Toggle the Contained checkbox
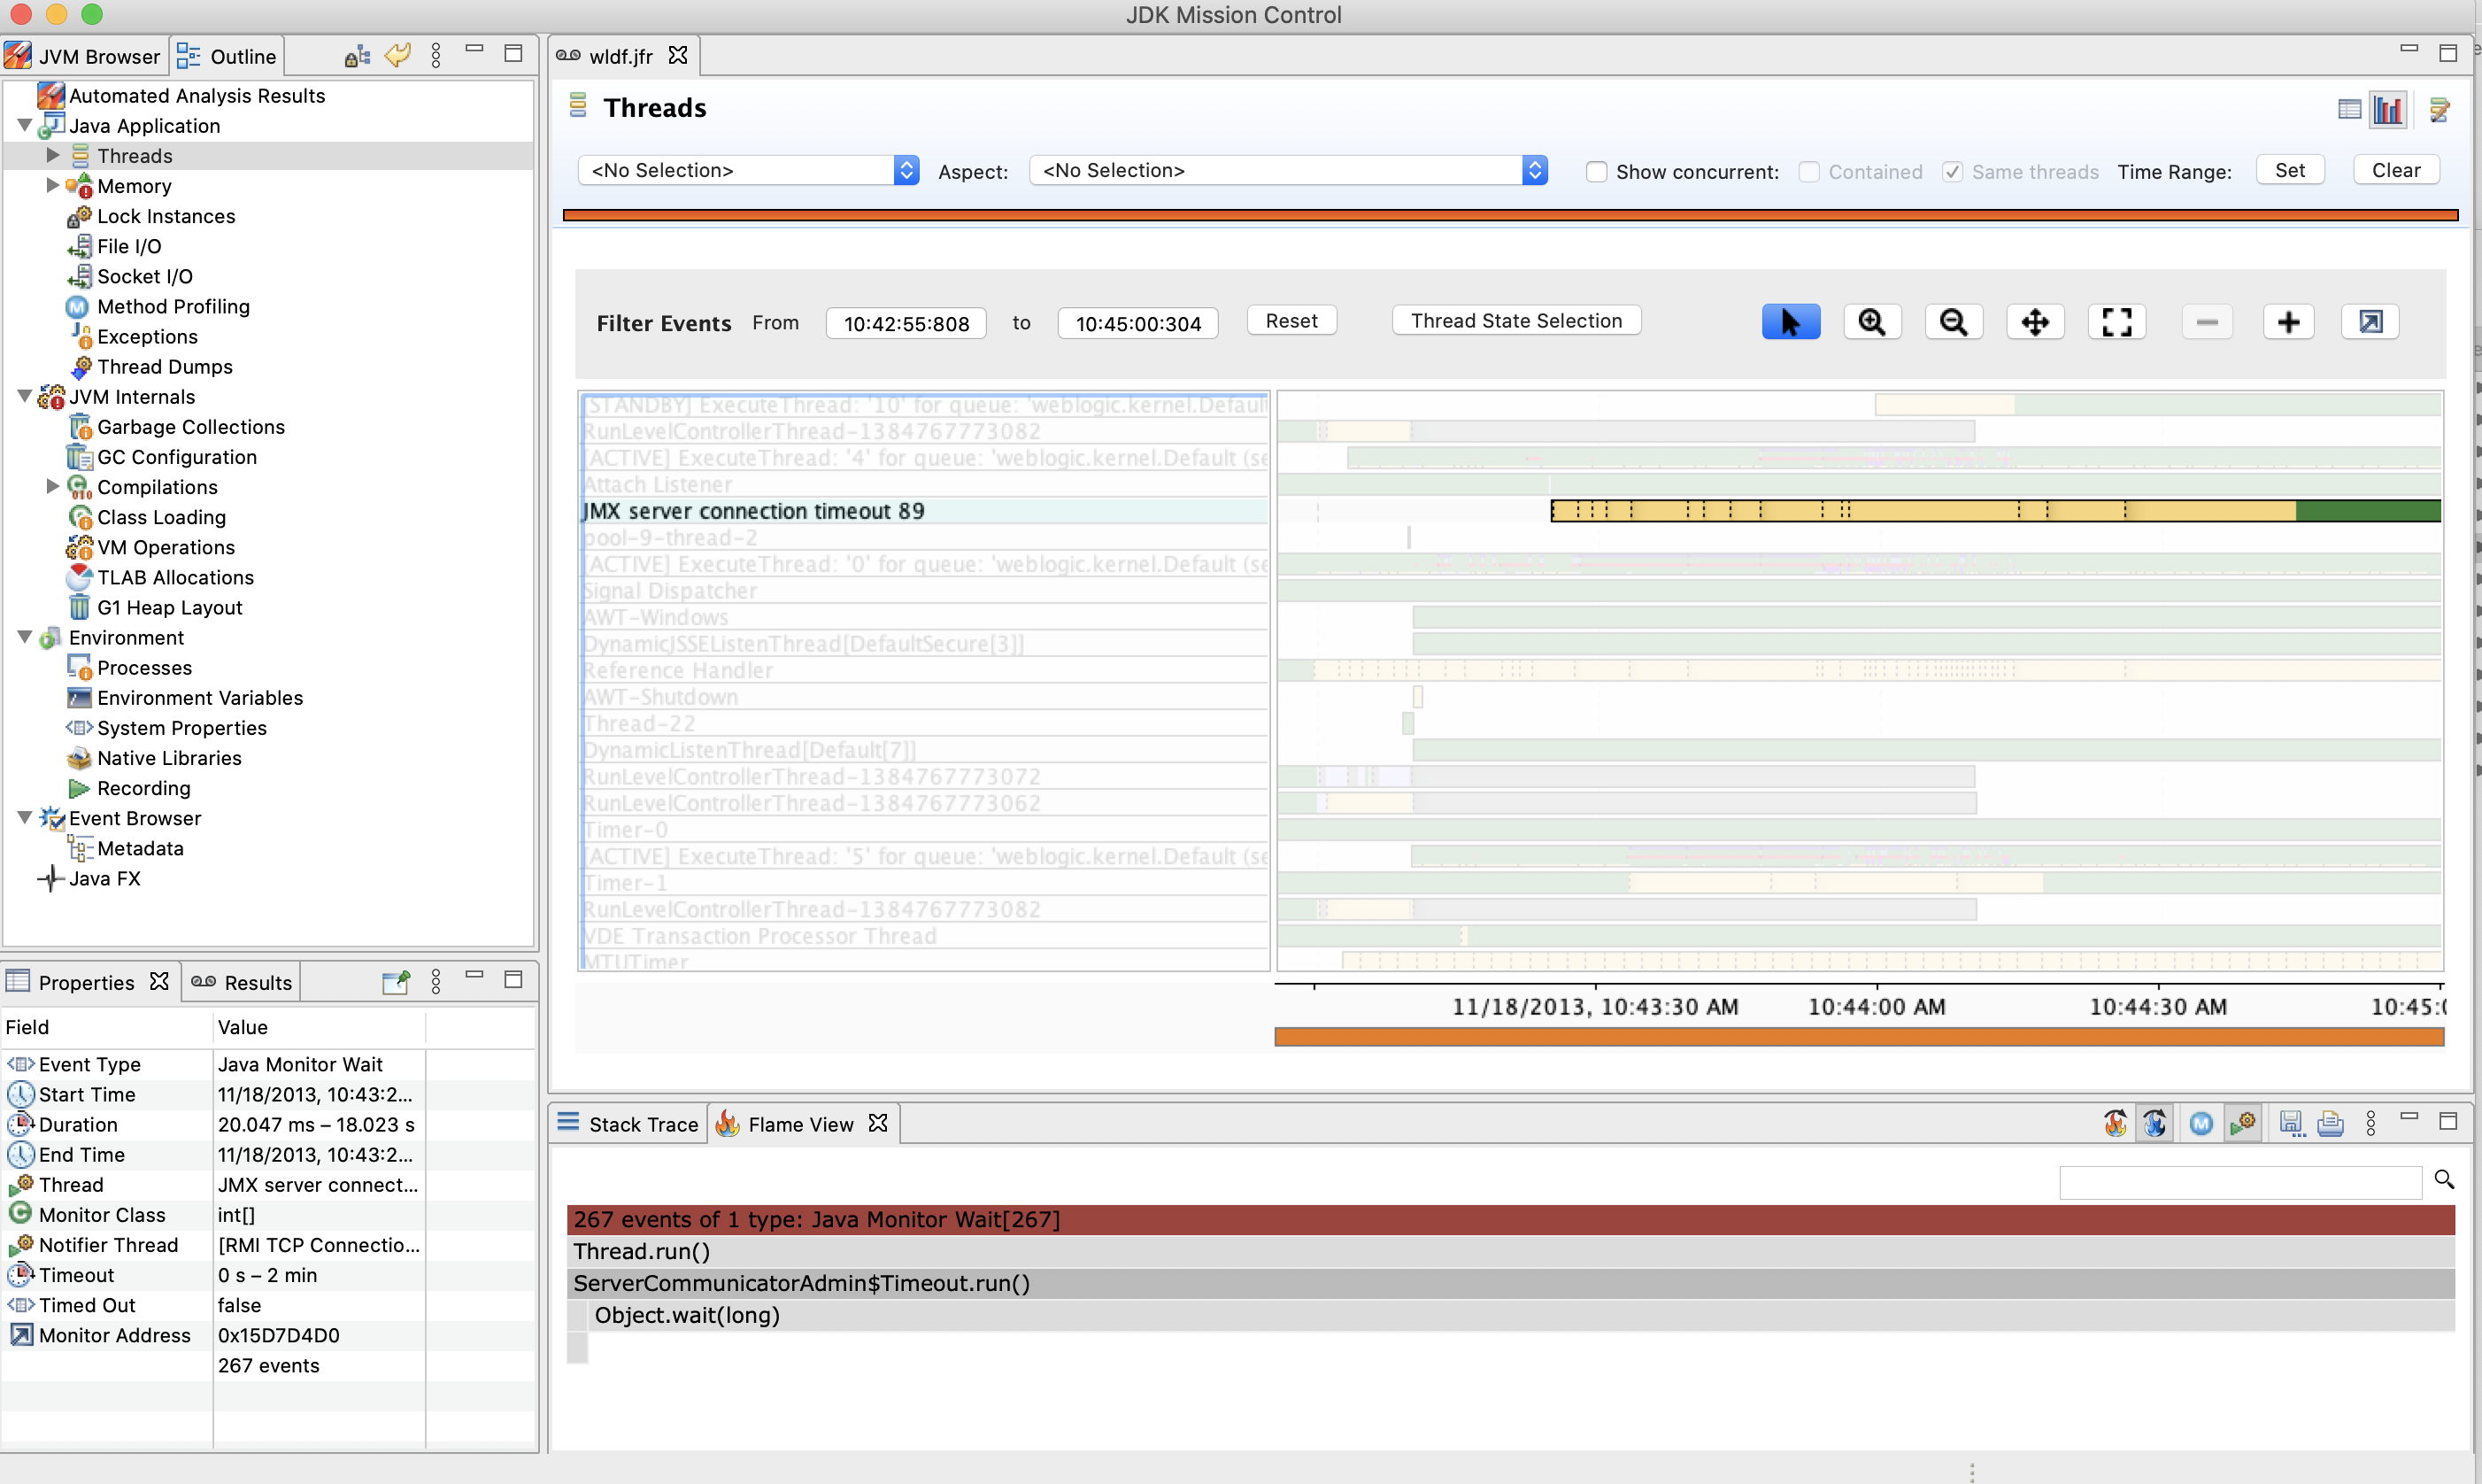2482x1484 pixels. pyautogui.click(x=1808, y=172)
